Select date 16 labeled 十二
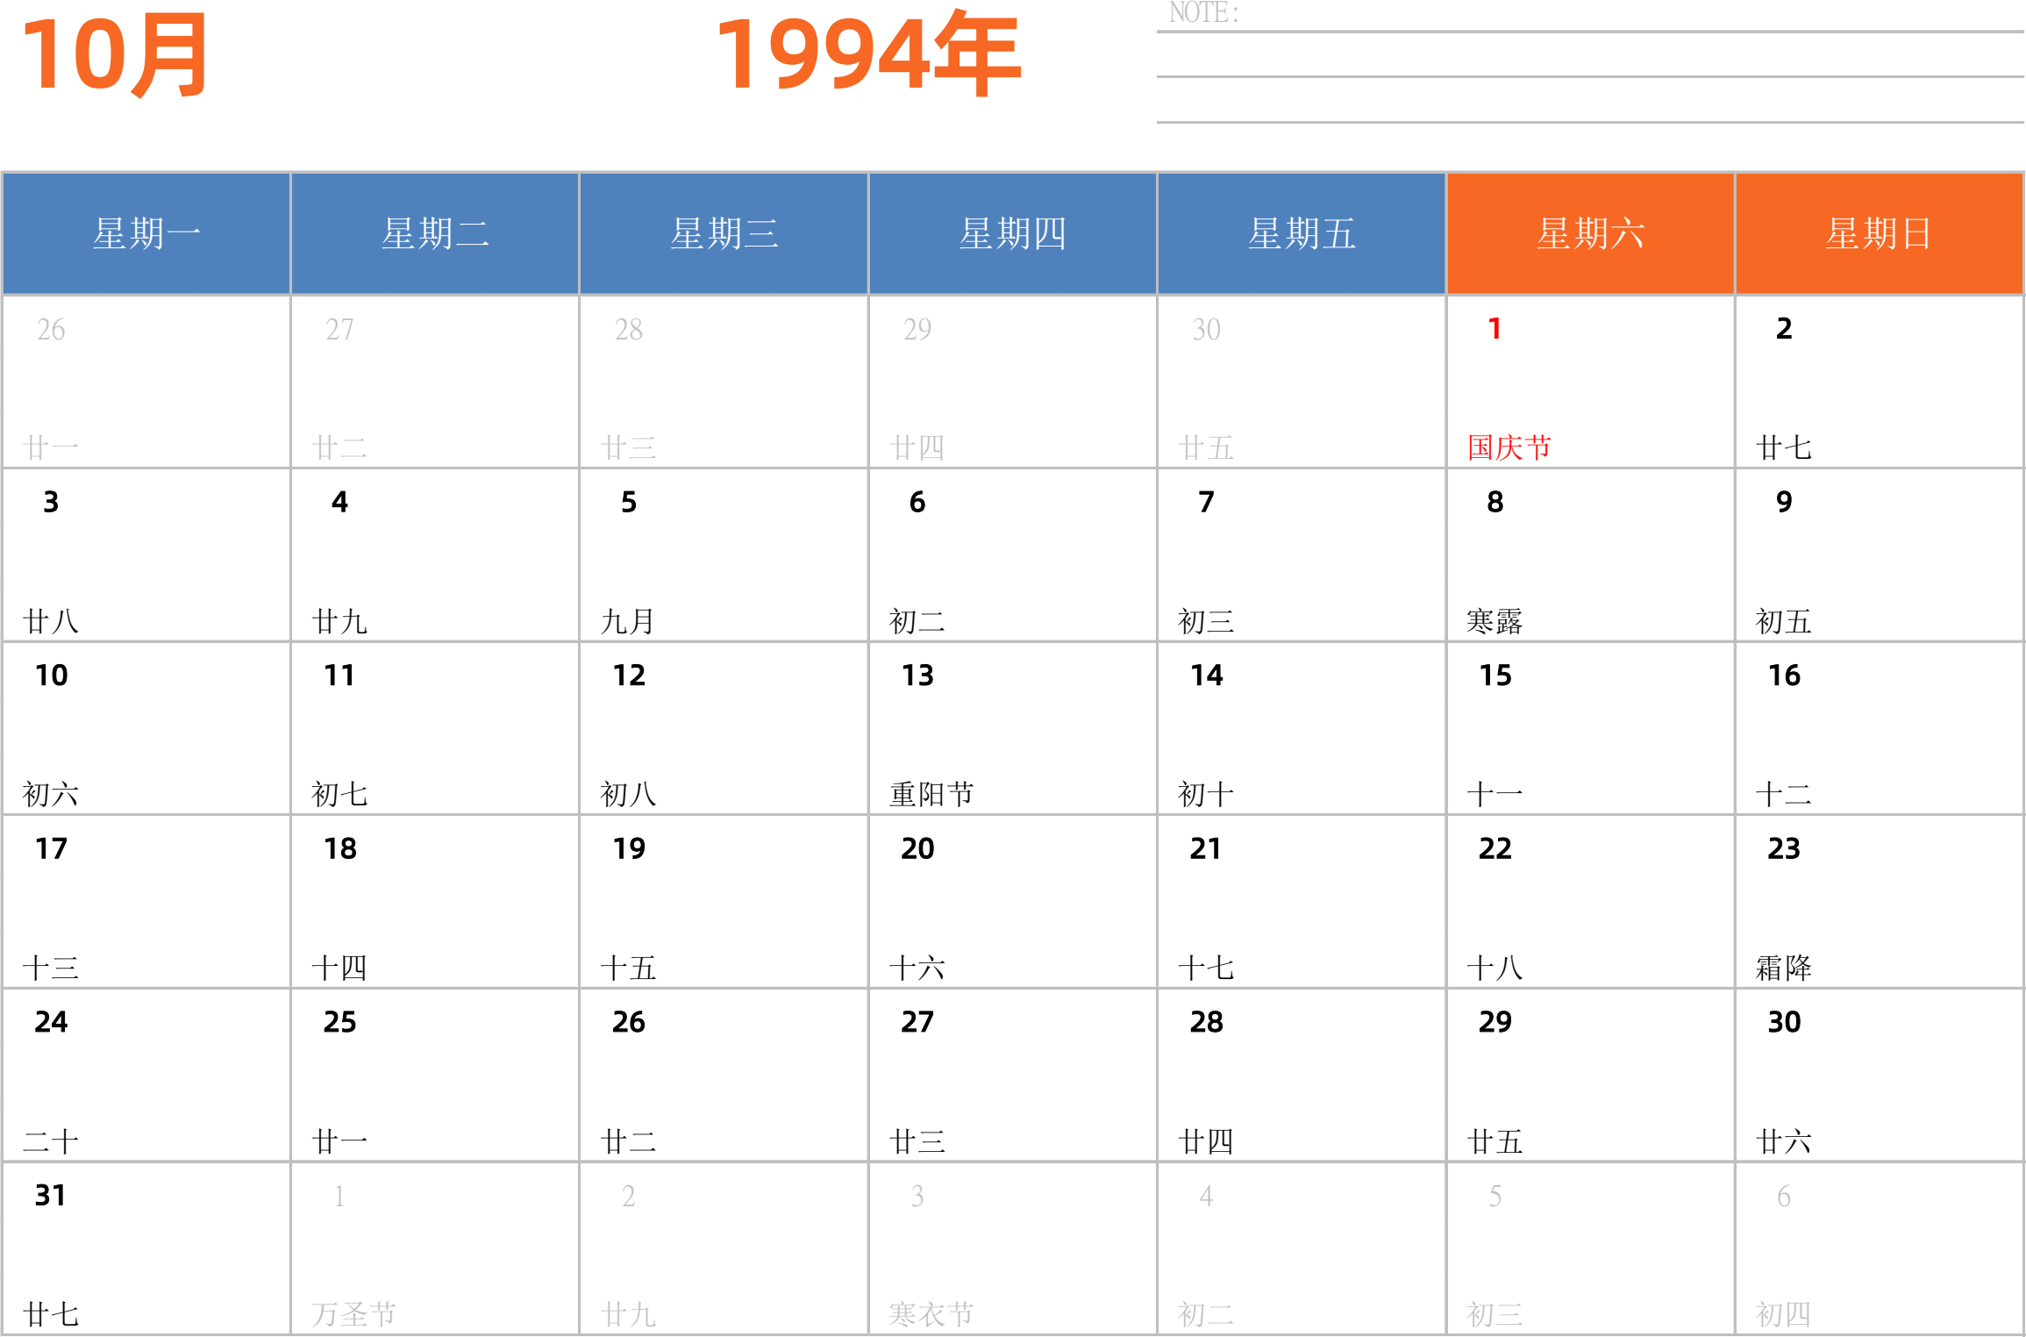The height and width of the screenshot is (1337, 2026). (x=1784, y=676)
